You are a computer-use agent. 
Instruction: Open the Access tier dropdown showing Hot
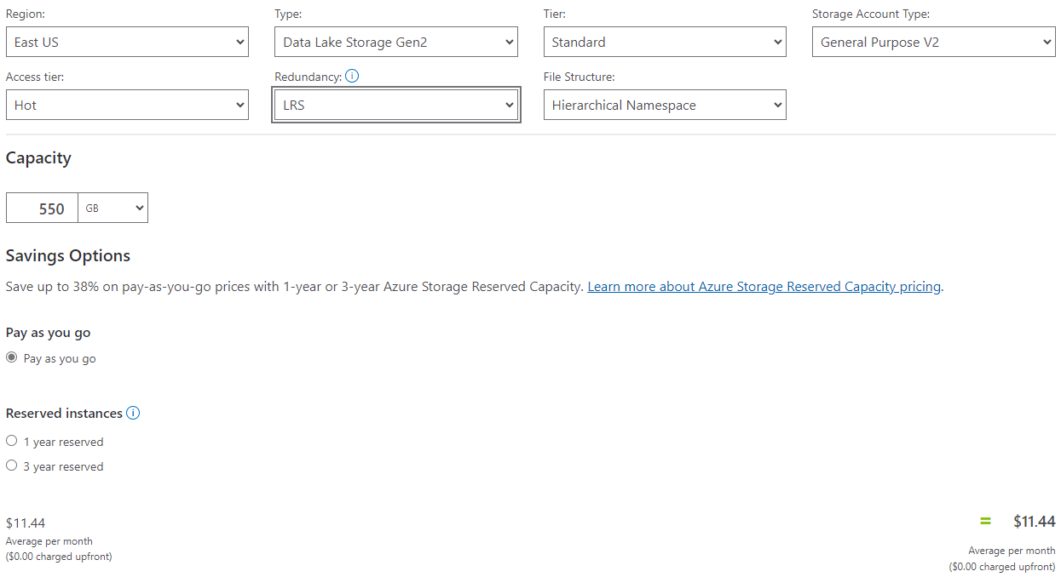(x=127, y=104)
